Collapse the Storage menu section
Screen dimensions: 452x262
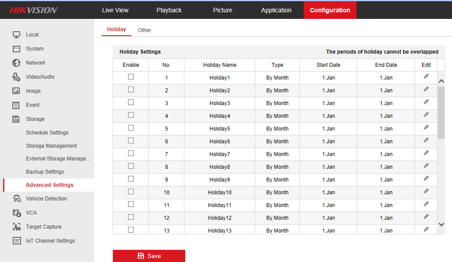pos(35,119)
